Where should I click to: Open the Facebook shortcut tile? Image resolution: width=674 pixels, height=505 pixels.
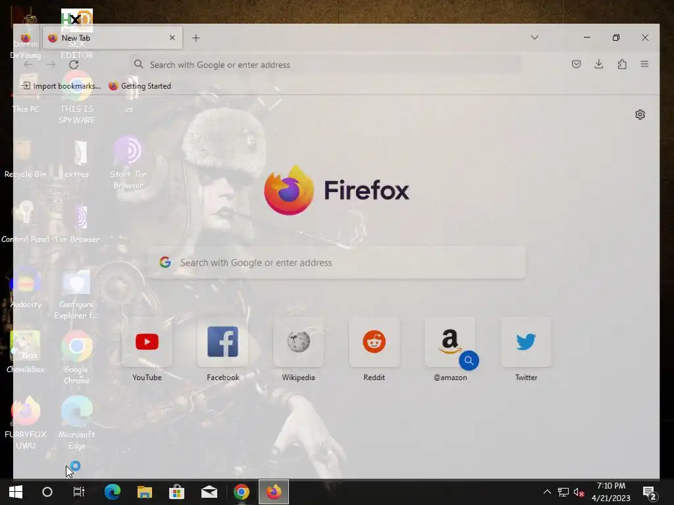click(222, 342)
